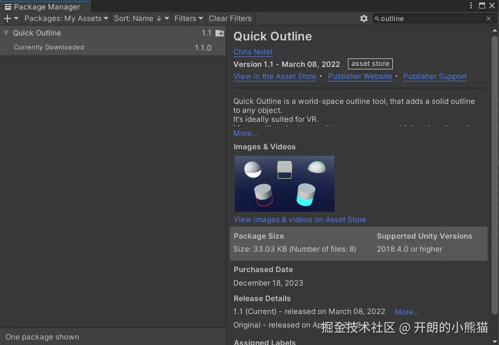
Task: Focus the search field containing outline
Action: coord(434,19)
